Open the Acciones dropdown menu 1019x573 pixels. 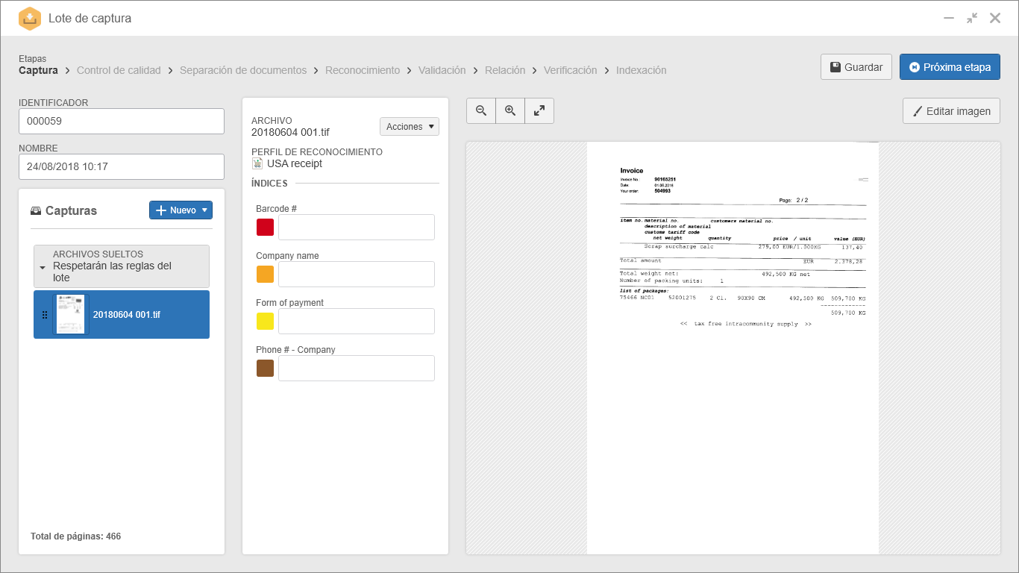(x=410, y=127)
